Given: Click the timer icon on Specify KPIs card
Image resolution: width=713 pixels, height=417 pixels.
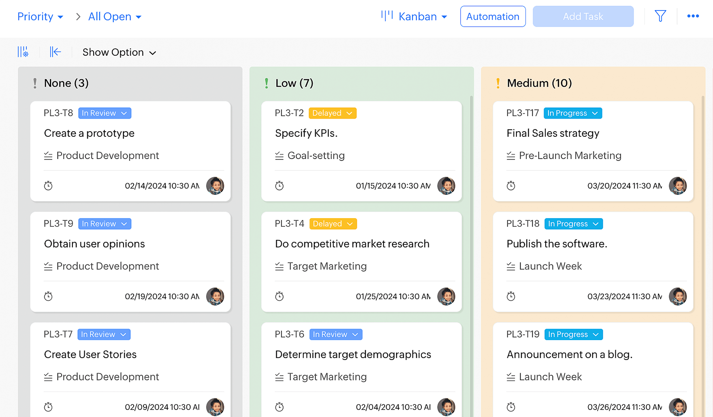Looking at the screenshot, I should point(280,186).
